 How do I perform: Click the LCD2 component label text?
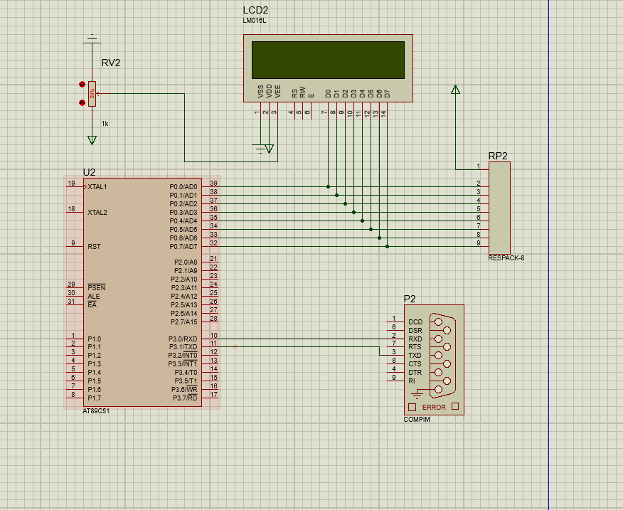coord(255,11)
